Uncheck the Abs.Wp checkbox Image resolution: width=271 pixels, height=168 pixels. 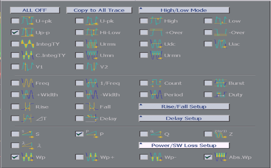click(x=208, y=157)
